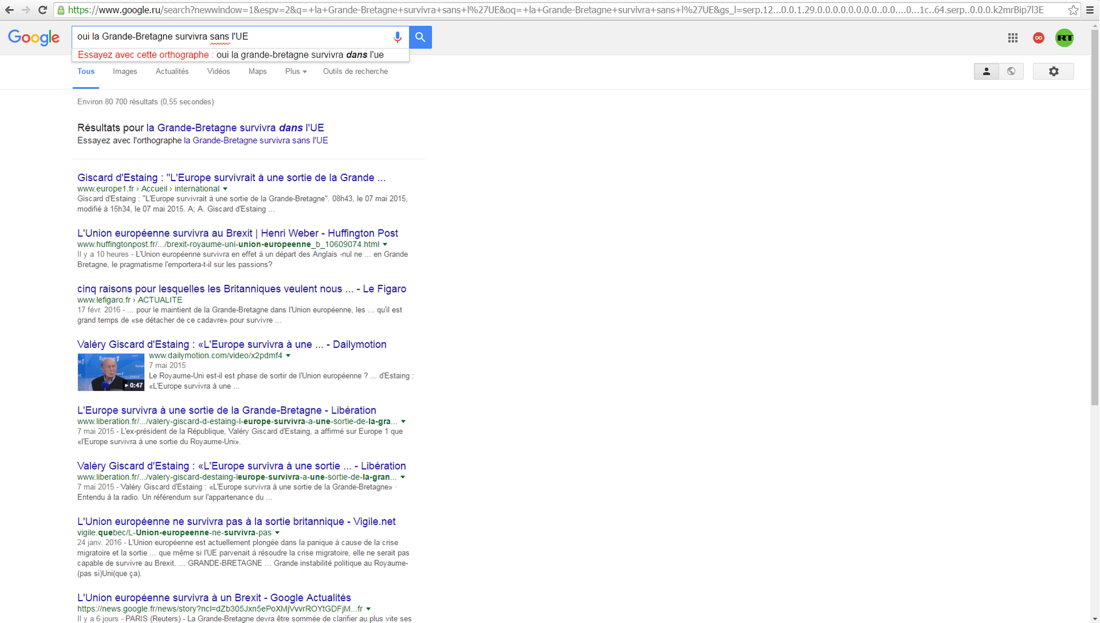Reload the page with refresh icon
Image resolution: width=1100 pixels, height=623 pixels.
point(43,10)
